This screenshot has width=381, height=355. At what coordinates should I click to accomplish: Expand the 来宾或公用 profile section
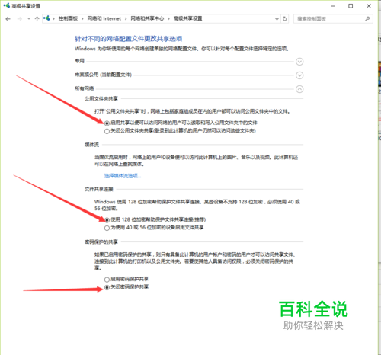tap(299, 75)
